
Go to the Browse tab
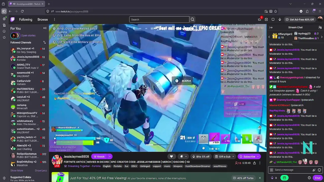coord(43,19)
